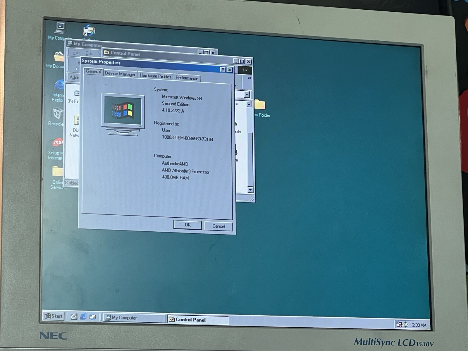Viewport: 468px width, 351px height.
Task: Click the 'AuthenticAMD' text
Action: point(175,164)
